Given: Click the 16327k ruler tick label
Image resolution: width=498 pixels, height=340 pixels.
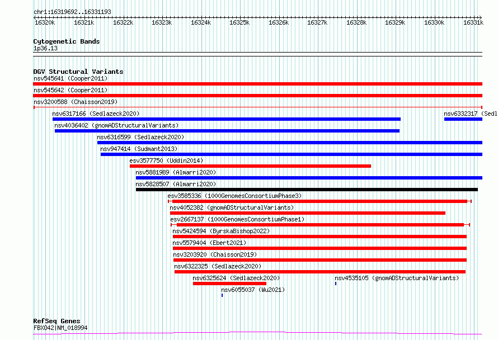Looking at the screenshot, I should (317, 22).
